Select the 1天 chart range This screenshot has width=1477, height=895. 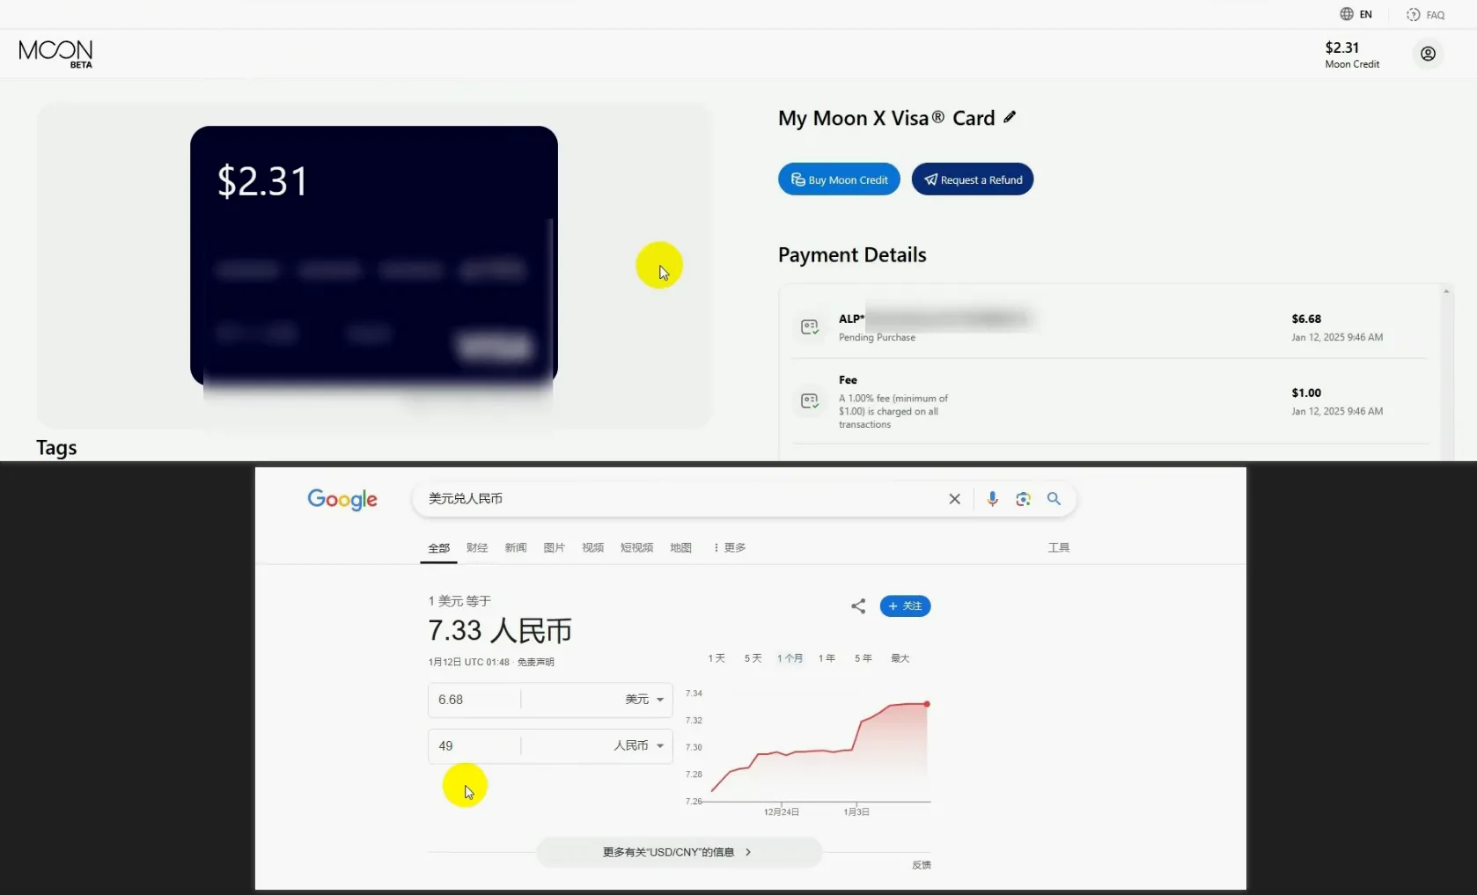tap(716, 658)
